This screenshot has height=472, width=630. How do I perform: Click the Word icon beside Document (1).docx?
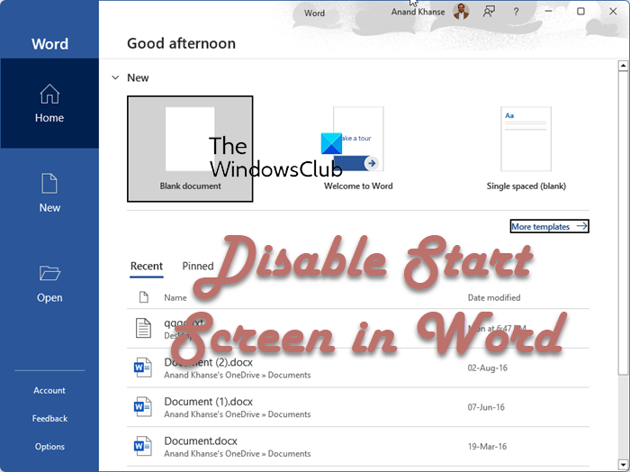tap(142, 407)
